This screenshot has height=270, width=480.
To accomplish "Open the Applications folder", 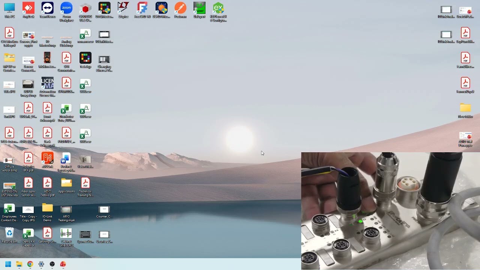I will click(66, 185).
